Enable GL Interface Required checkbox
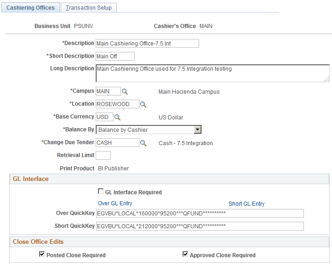332x265 pixels. point(101,192)
